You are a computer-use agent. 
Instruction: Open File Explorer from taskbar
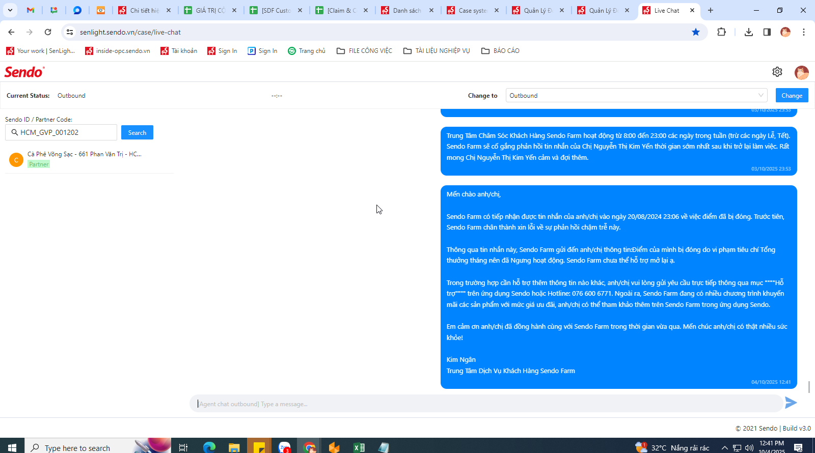(x=234, y=447)
